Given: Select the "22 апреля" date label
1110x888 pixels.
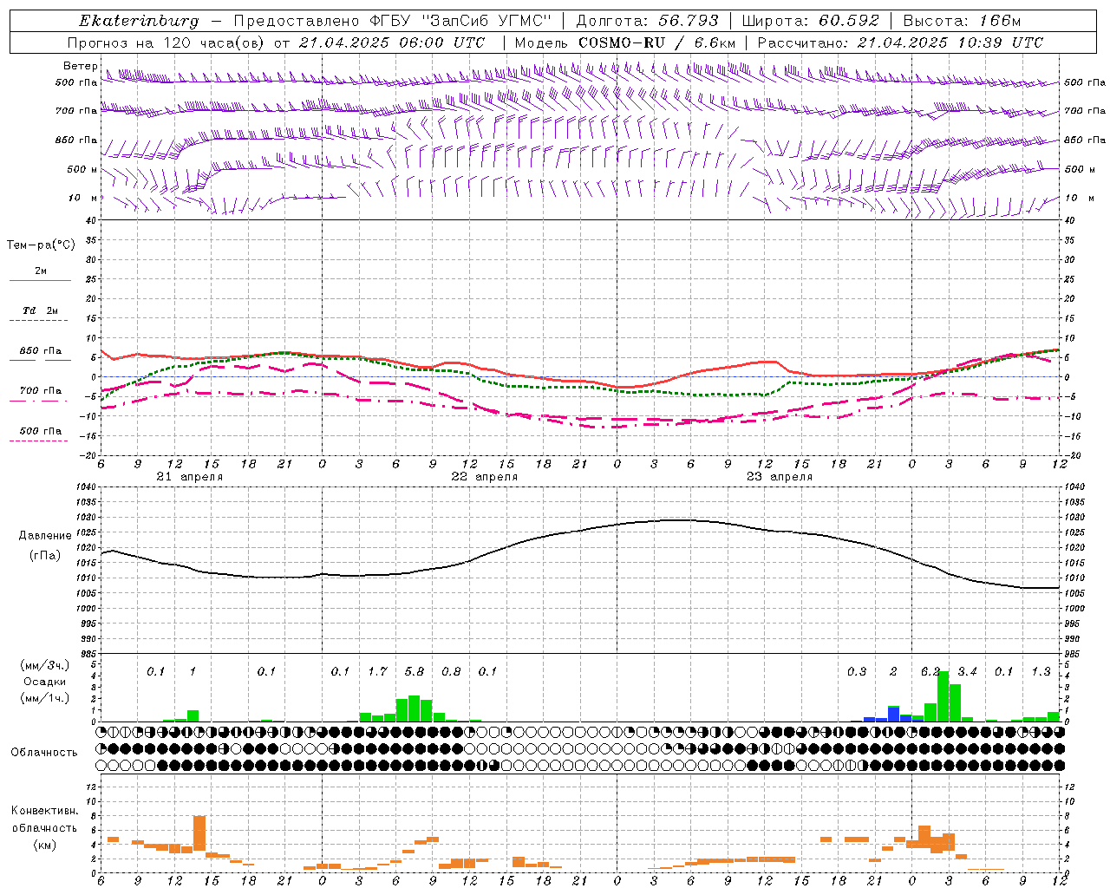Looking at the screenshot, I should (x=484, y=477).
